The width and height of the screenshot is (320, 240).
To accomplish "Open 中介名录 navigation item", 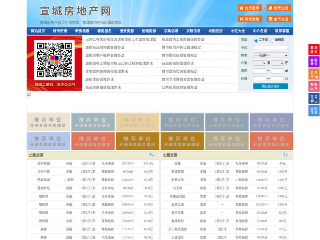I will tap(260, 31).
